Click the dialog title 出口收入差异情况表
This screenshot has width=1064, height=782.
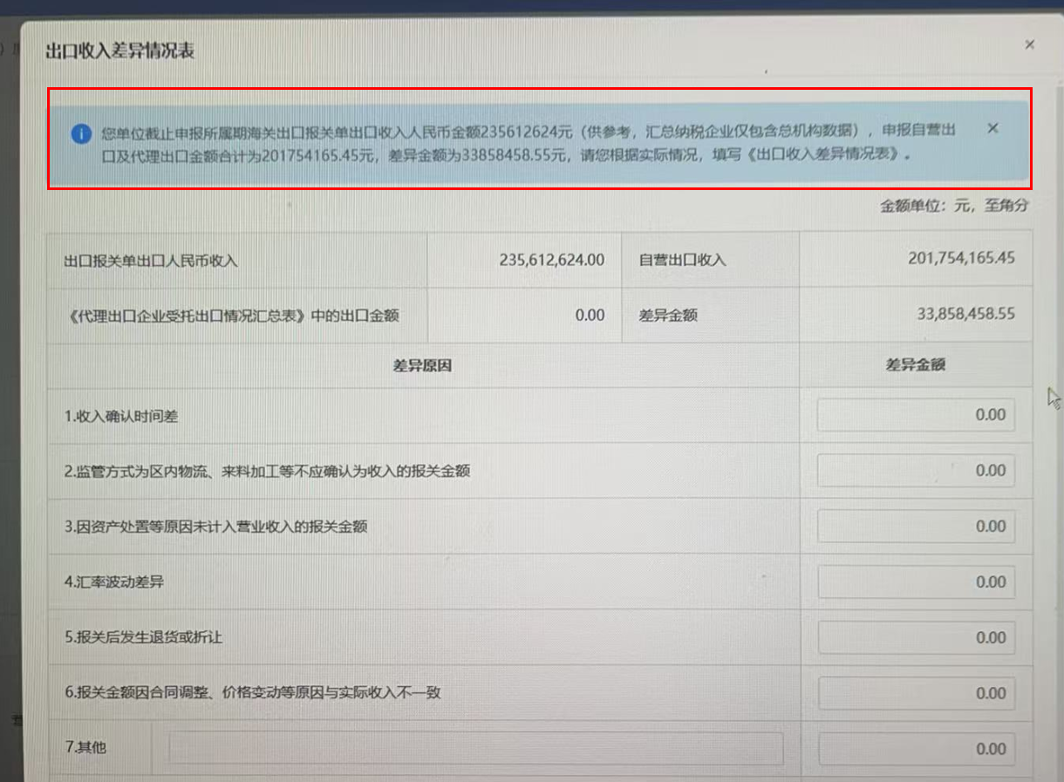point(119,51)
